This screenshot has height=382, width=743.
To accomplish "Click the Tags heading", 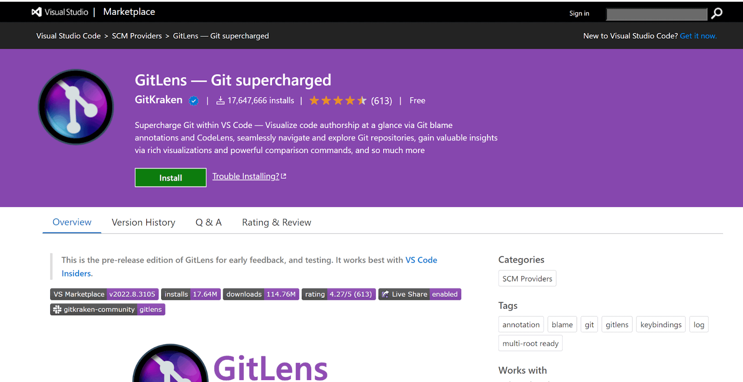I will tap(508, 306).
